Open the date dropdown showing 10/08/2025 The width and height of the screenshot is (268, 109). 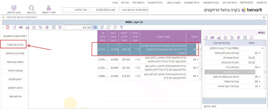(x=91, y=10)
